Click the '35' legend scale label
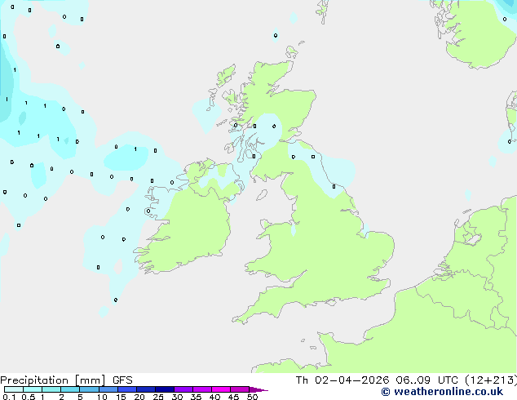517x400 pixels. point(196,397)
